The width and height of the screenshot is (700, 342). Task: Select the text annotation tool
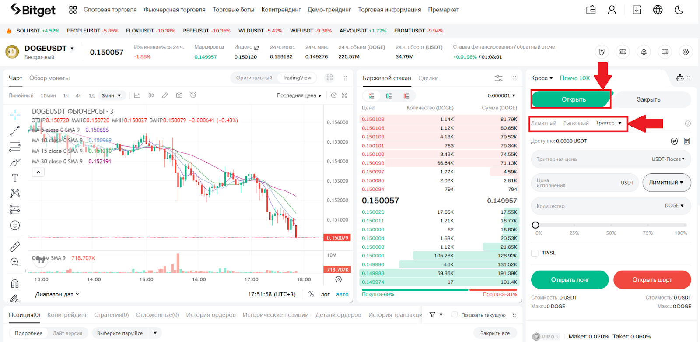coord(15,178)
